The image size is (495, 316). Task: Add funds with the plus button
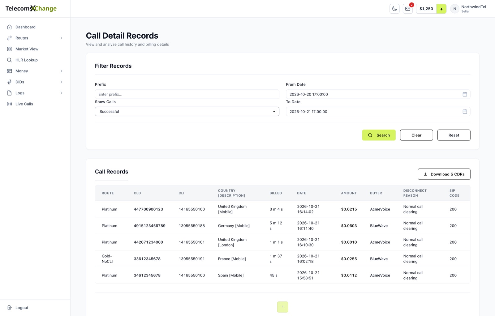[441, 9]
